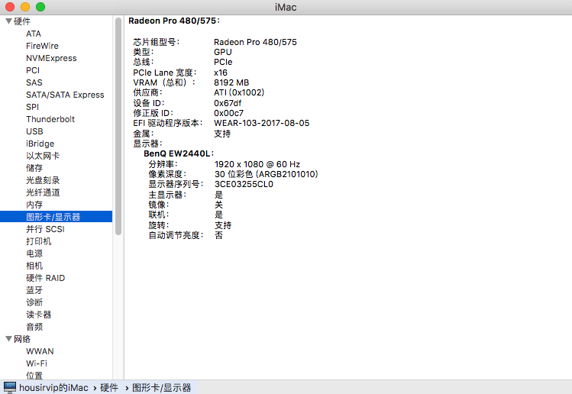Viewport: 572px width, 394px height.
Task: Click serial number 3CE03255CL0
Action: point(244,184)
